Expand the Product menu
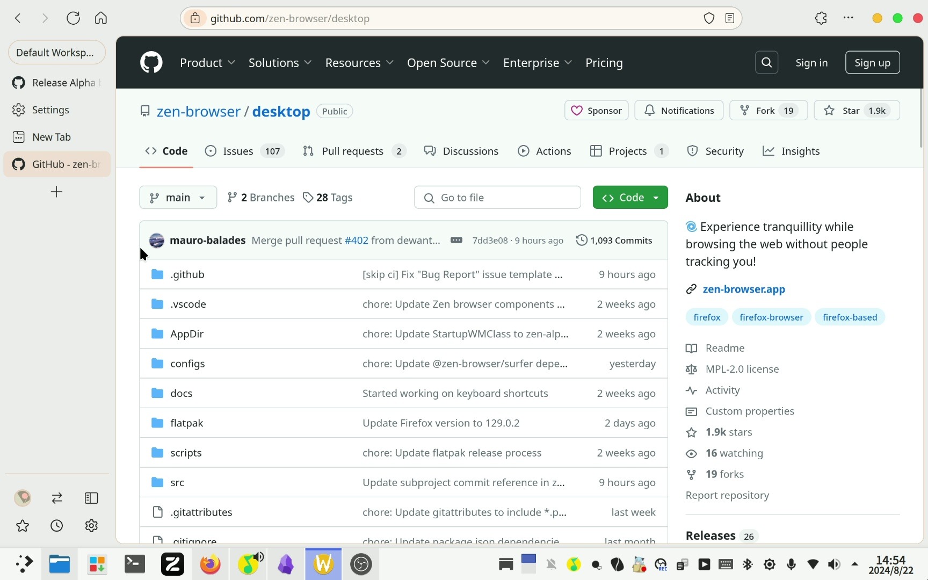928x580 pixels. (x=208, y=63)
